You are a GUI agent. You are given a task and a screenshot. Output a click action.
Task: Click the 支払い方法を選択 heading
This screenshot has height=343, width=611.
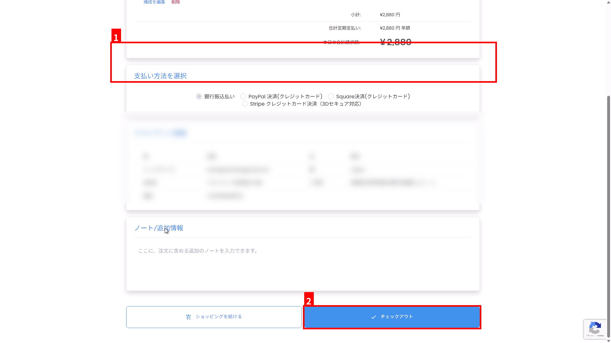[x=160, y=76]
